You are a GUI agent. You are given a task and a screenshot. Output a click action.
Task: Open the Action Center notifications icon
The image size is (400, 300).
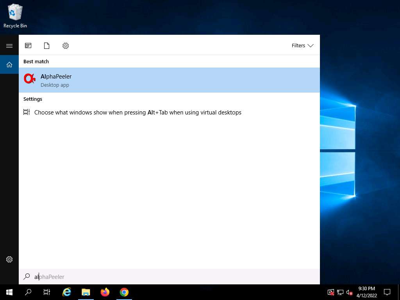pyautogui.click(x=387, y=292)
